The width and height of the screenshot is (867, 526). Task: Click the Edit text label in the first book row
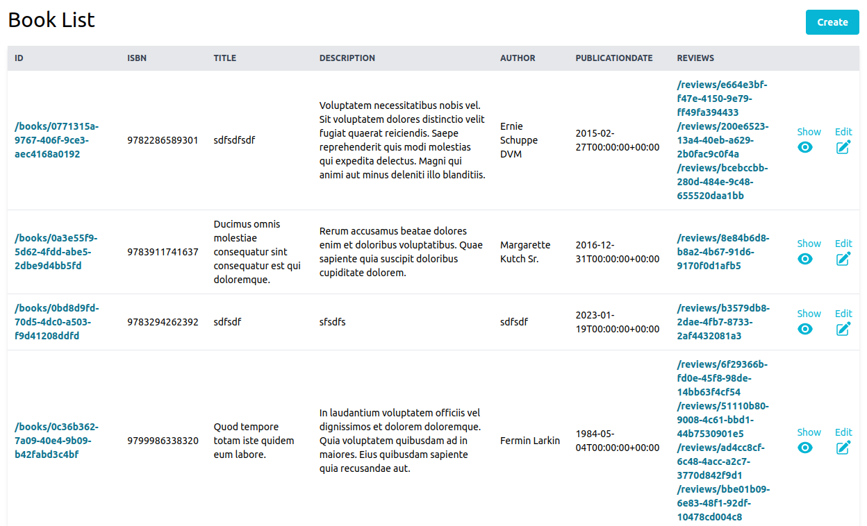843,132
